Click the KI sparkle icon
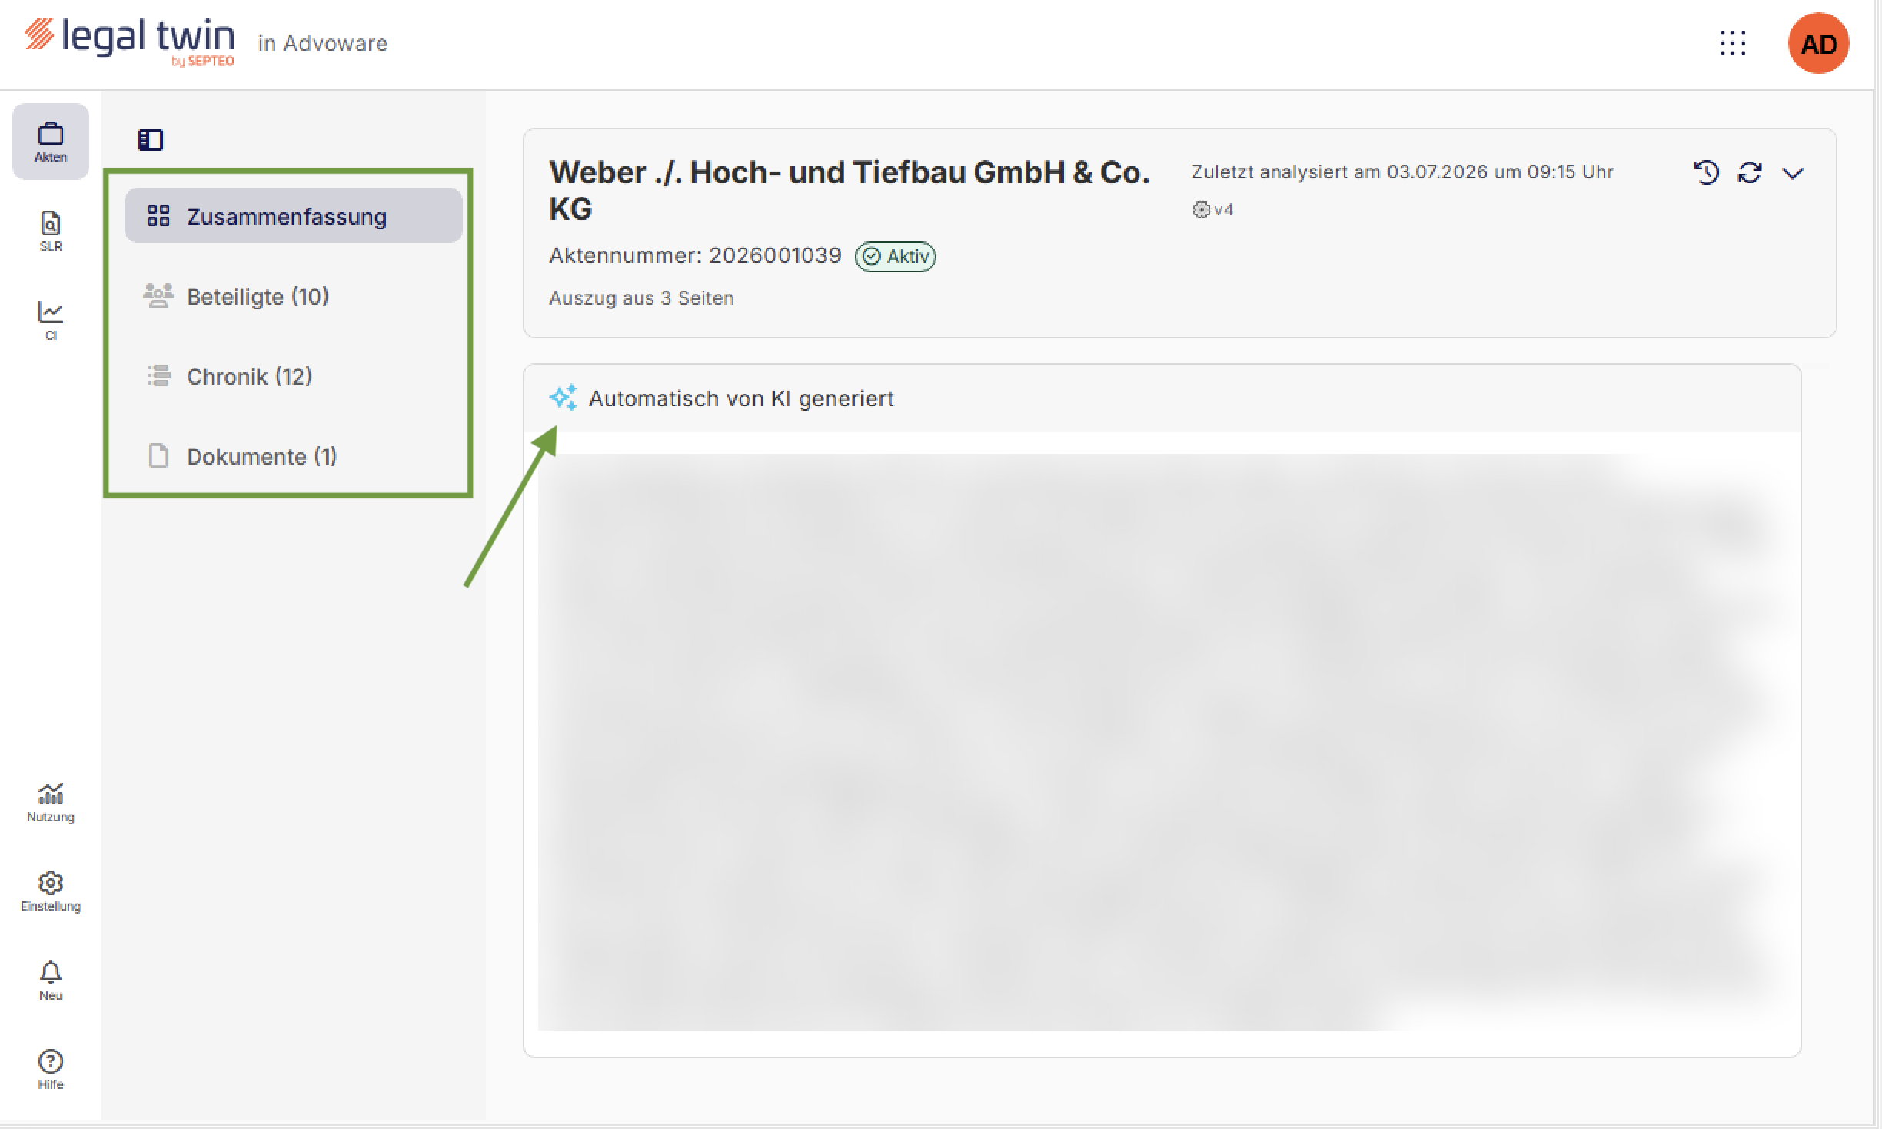Viewport: 1882px width, 1129px height. (x=563, y=398)
